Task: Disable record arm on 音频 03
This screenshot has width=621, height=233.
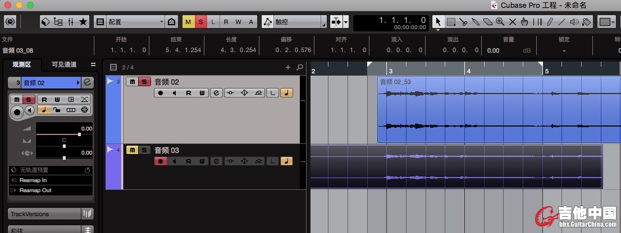Action: [x=161, y=161]
